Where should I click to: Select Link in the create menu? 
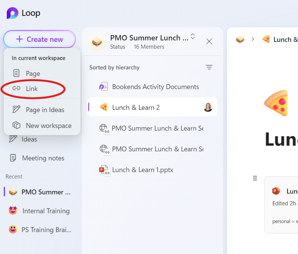coord(42,88)
